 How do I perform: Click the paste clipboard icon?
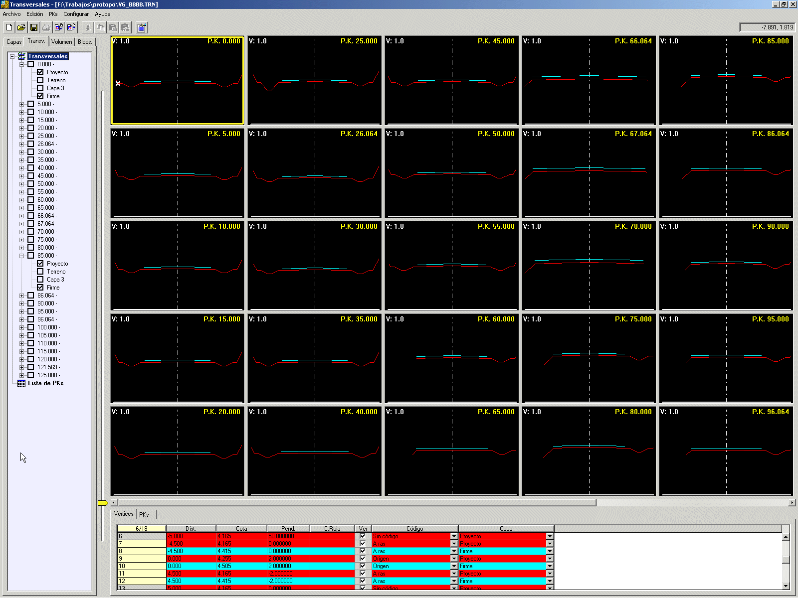click(x=113, y=27)
